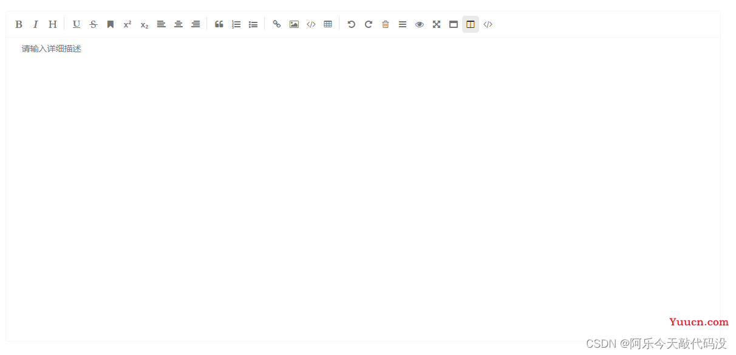
Task: Redo the last undone edit
Action: [x=369, y=24]
